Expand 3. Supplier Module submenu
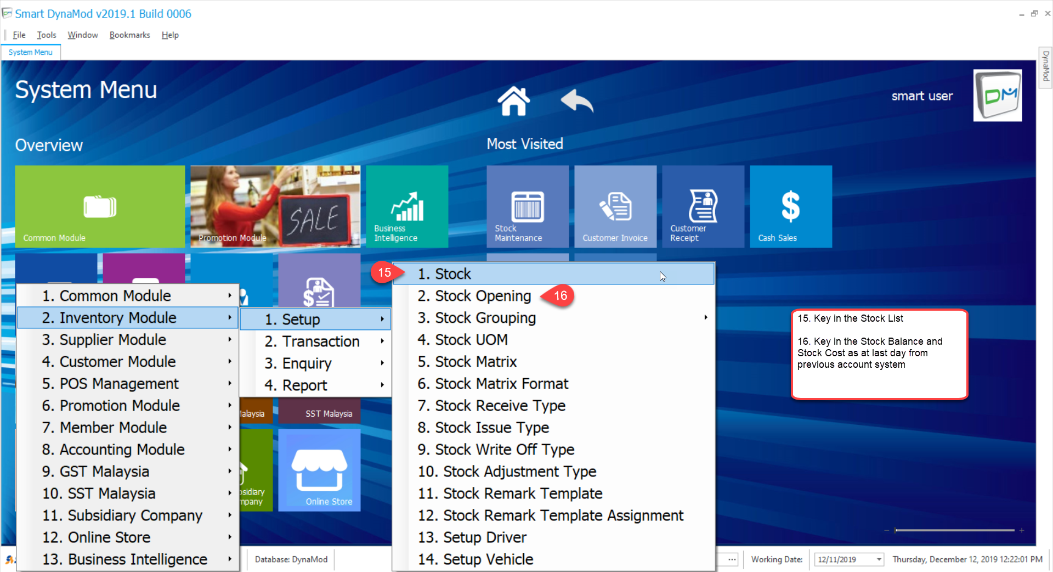The image size is (1053, 572). pyautogui.click(x=128, y=339)
